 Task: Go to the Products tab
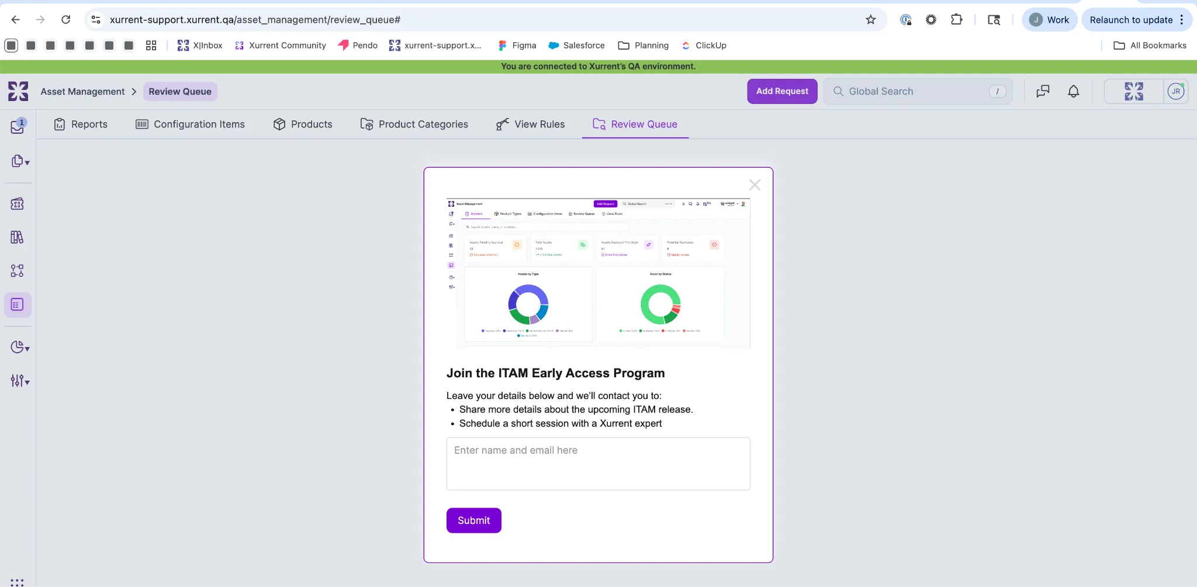click(303, 124)
